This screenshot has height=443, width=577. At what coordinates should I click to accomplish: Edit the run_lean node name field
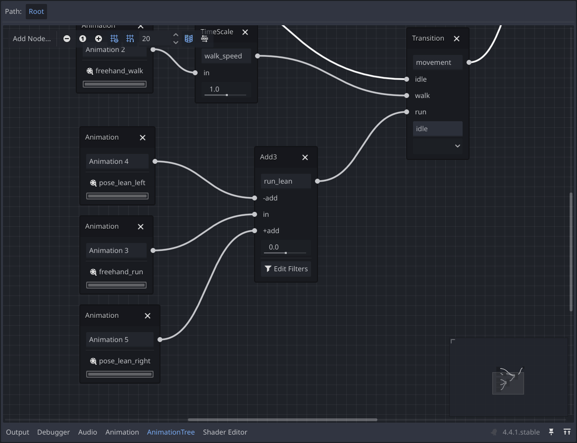point(286,181)
